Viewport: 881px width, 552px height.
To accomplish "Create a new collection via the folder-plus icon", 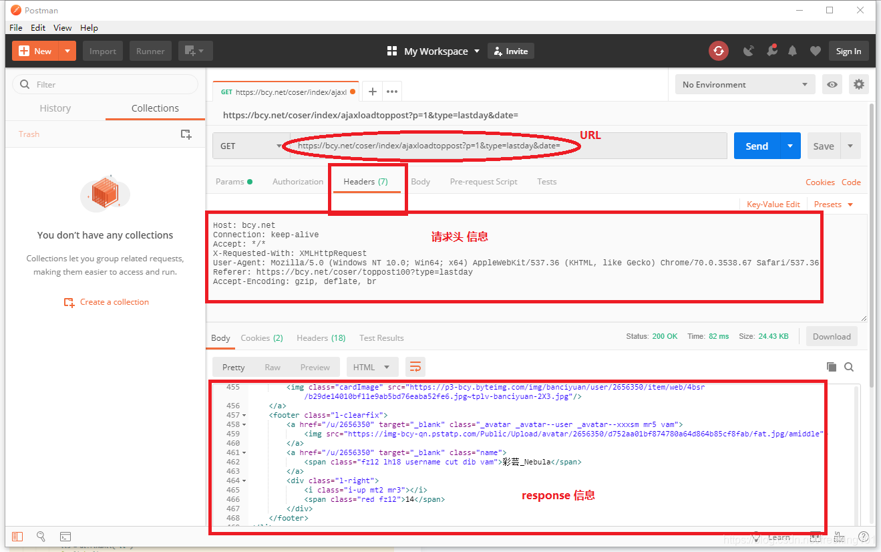I will pyautogui.click(x=186, y=134).
